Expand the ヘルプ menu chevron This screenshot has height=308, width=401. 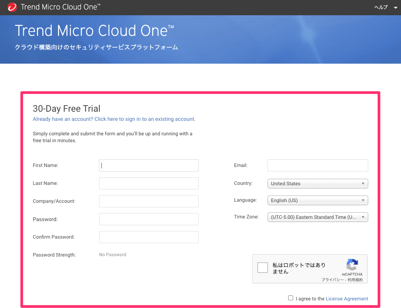[395, 7]
